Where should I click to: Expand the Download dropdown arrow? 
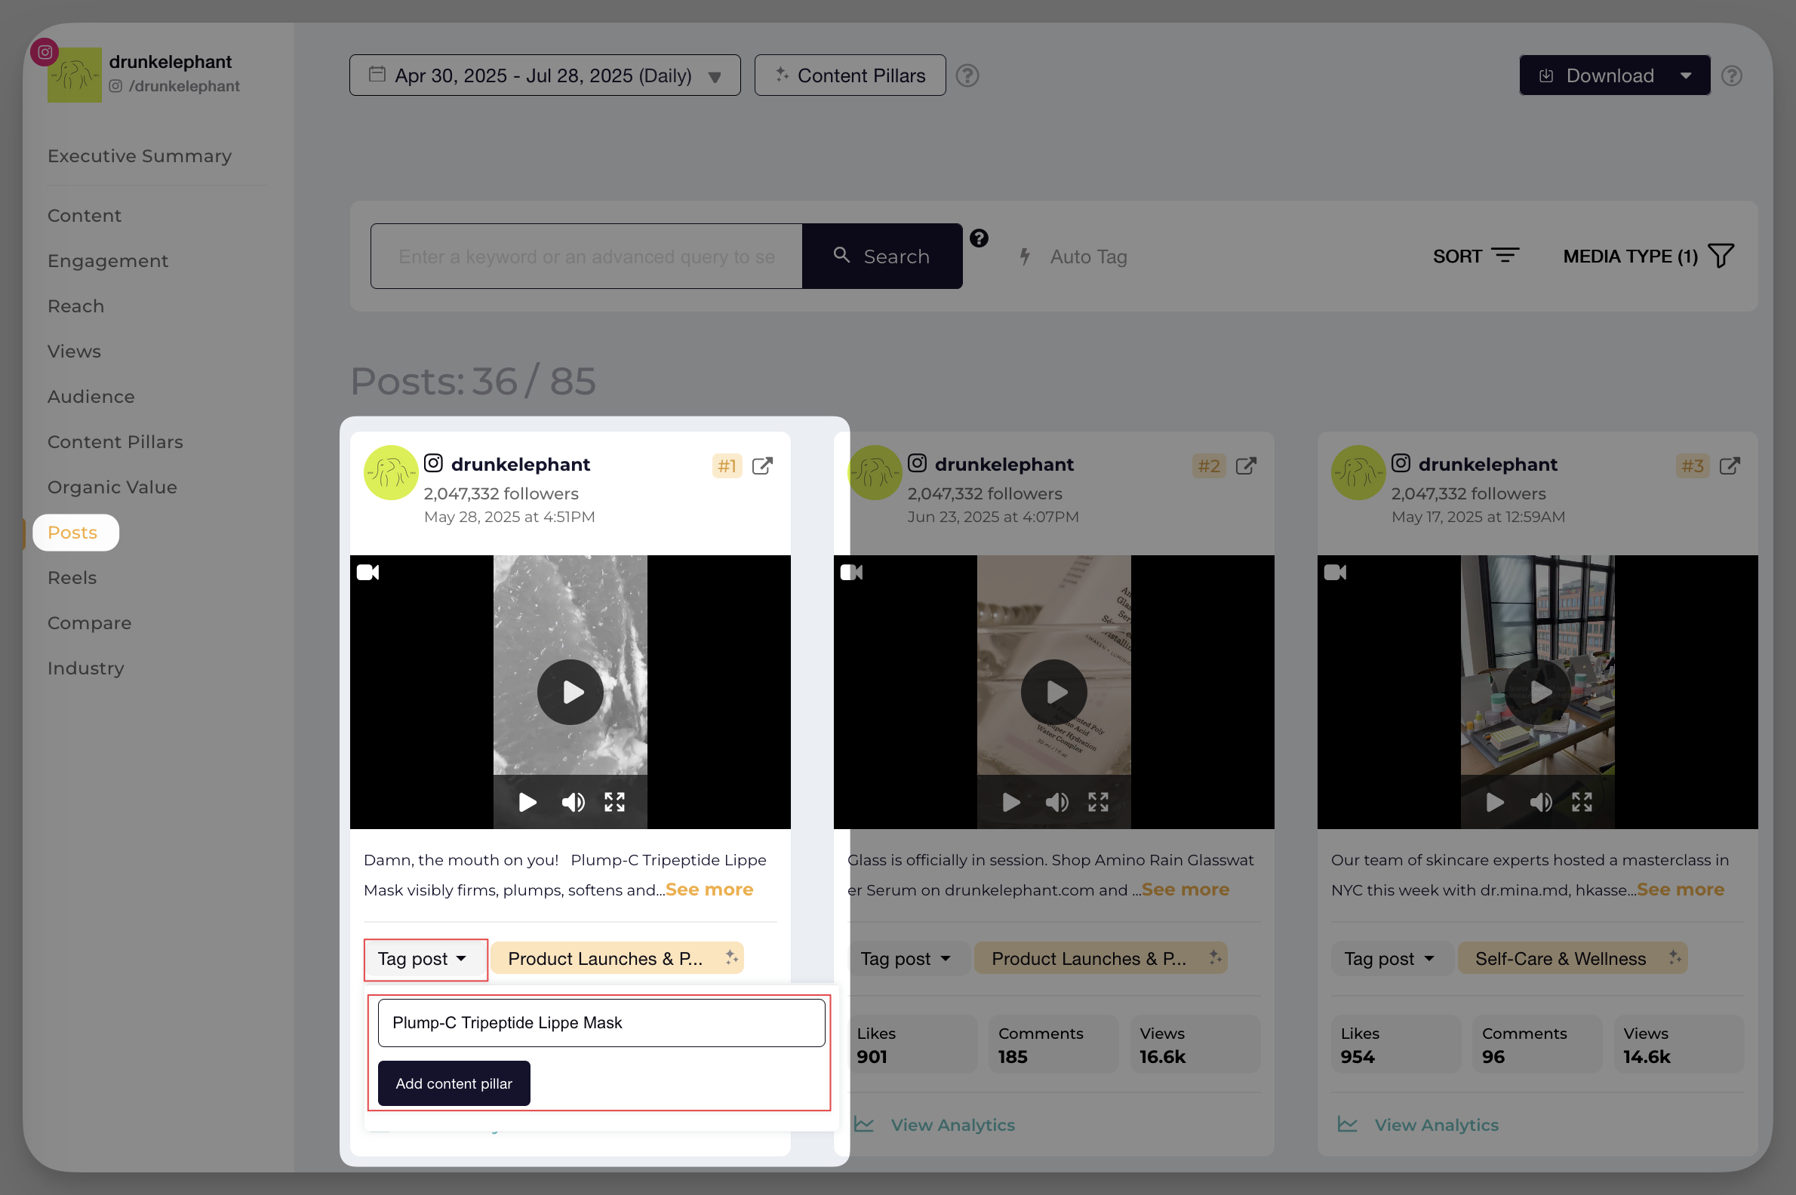1686,75
